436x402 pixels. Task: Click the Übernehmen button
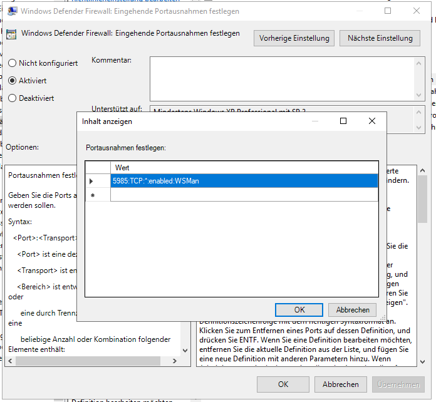pos(398,384)
